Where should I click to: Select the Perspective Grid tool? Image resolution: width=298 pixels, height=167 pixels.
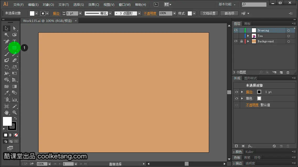point(14,80)
